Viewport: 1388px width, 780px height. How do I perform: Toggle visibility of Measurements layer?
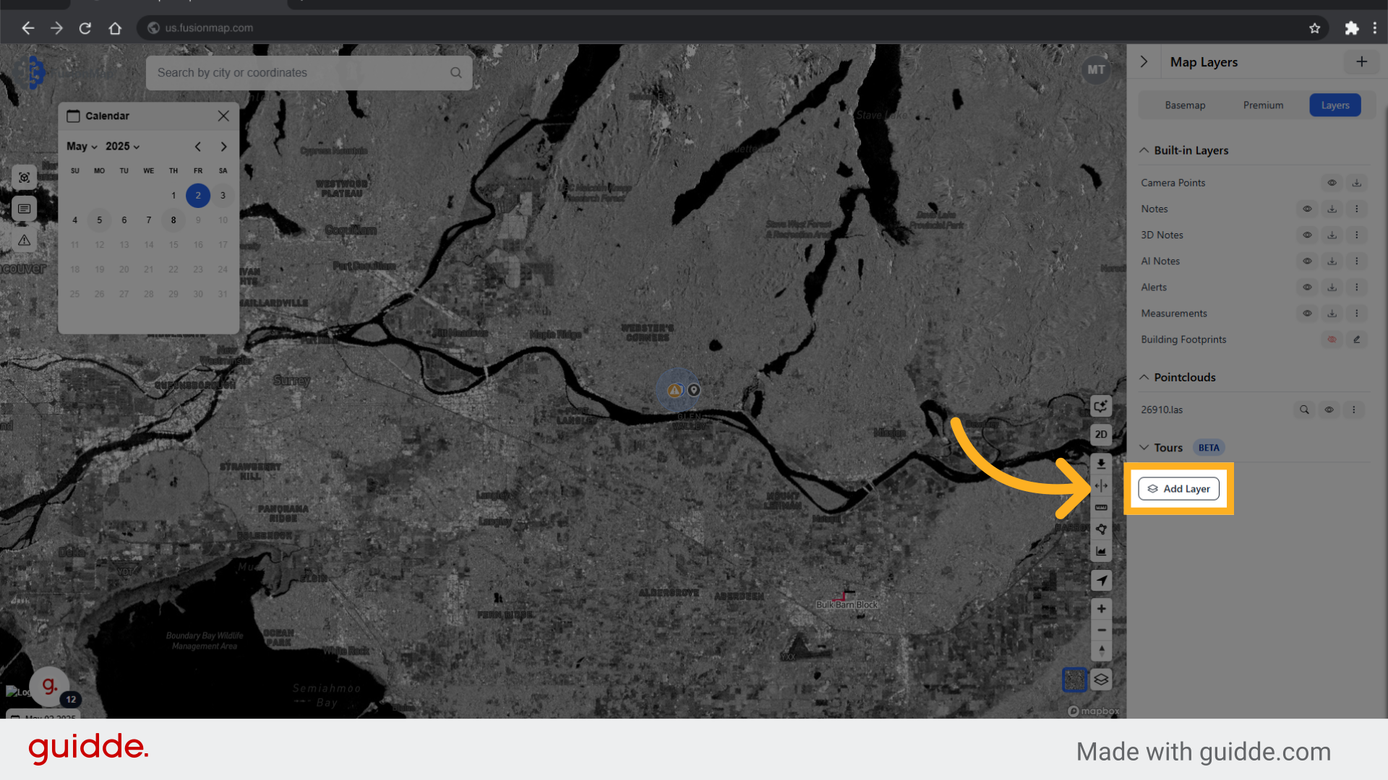(x=1307, y=313)
